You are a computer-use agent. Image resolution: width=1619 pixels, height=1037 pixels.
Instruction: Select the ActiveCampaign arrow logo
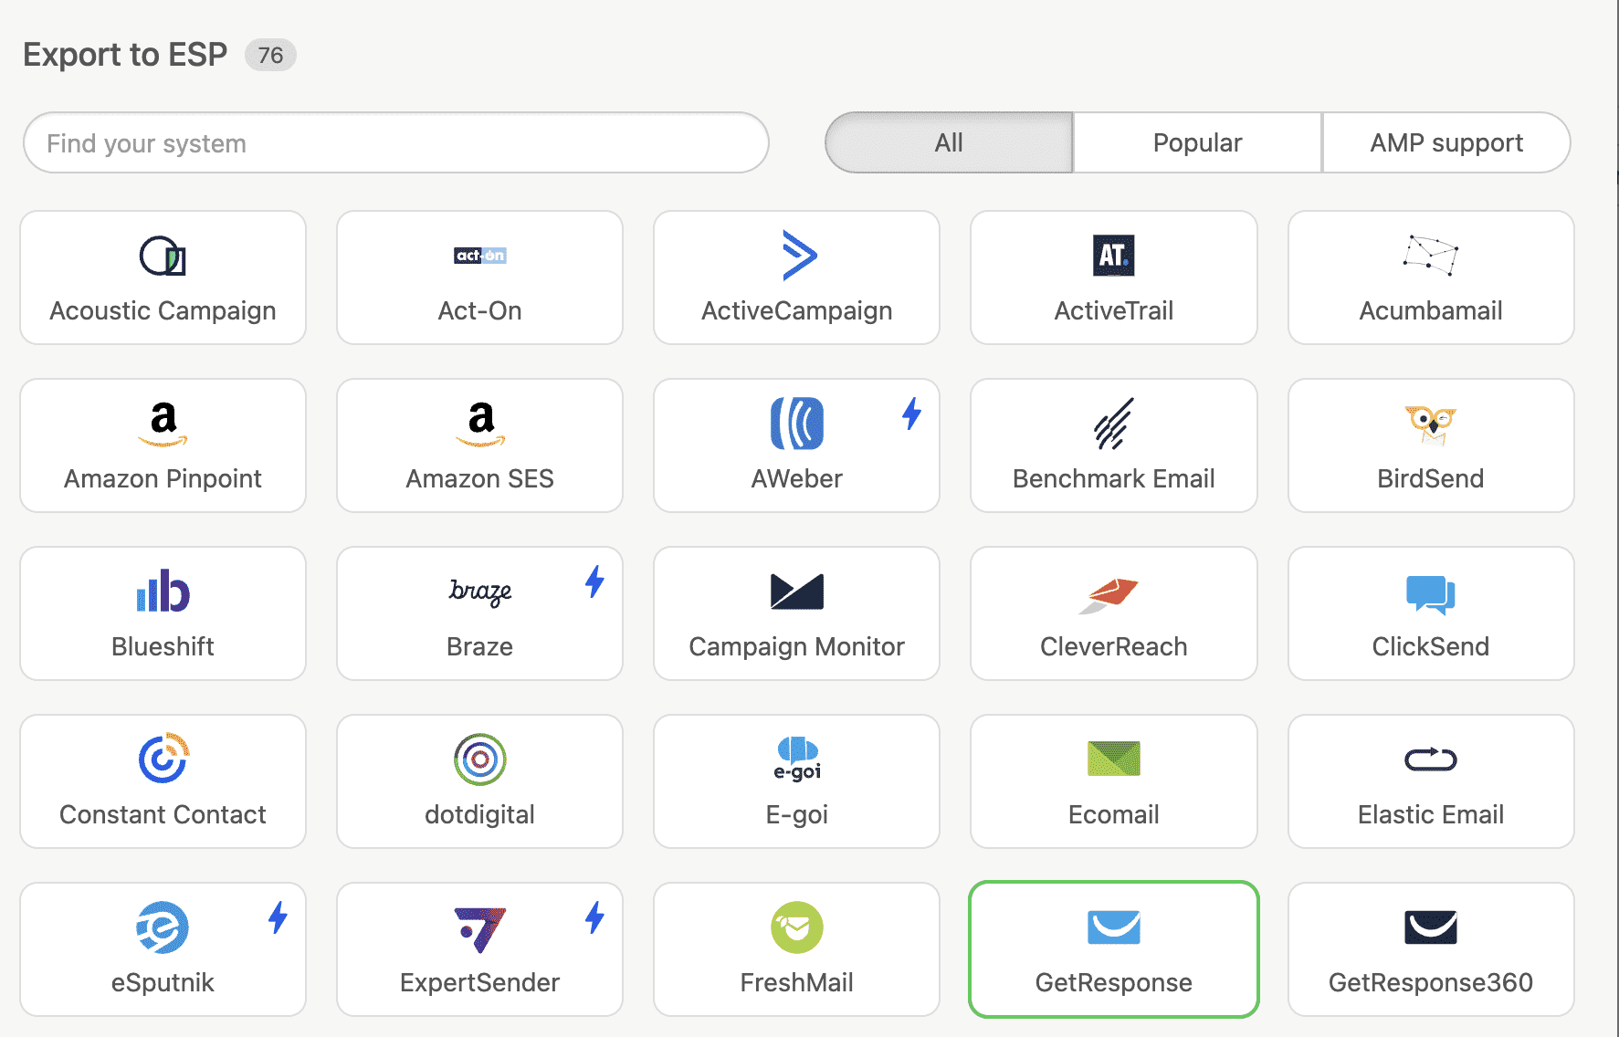tap(798, 256)
